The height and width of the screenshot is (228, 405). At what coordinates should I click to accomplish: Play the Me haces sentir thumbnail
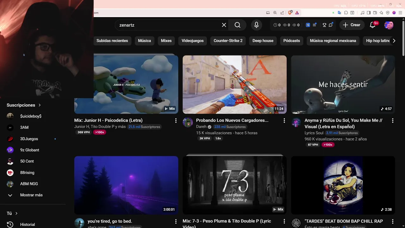point(343,85)
